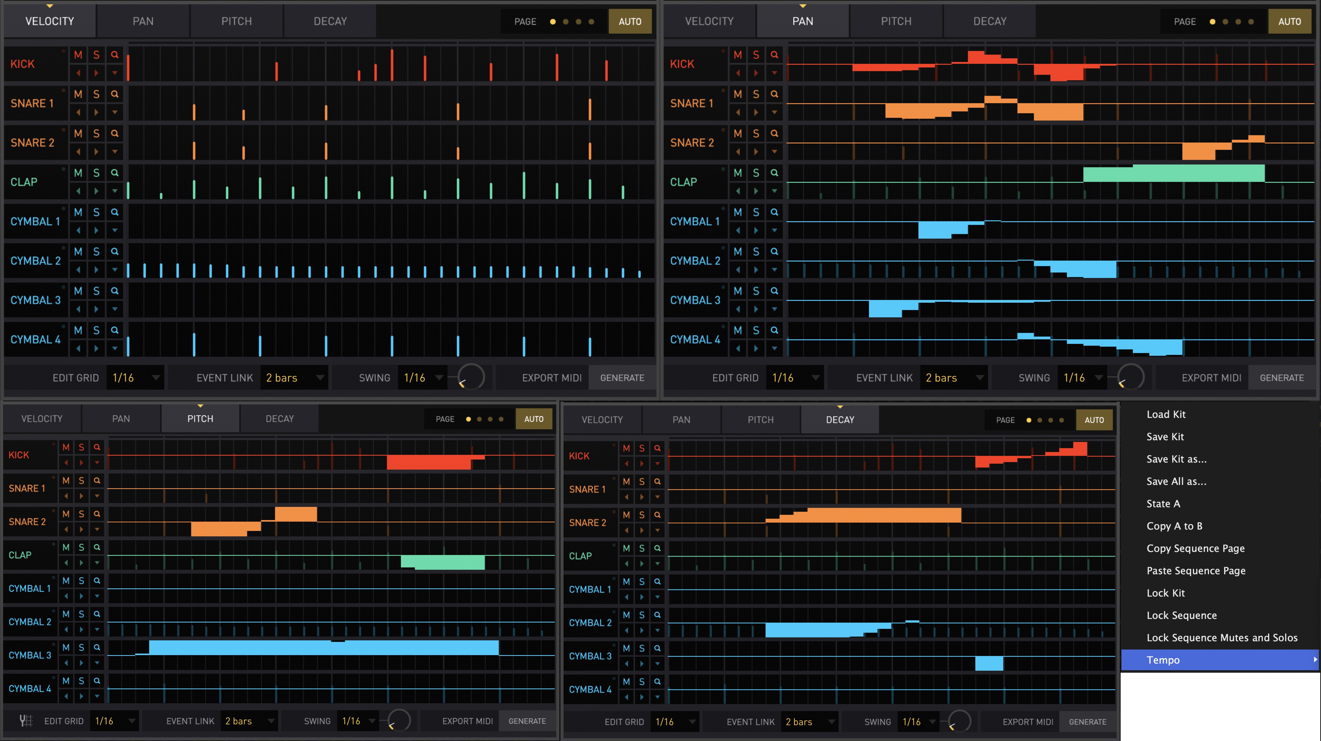The height and width of the screenshot is (741, 1321).
Task: Click GENERATE in the Velocity panel
Action: click(x=622, y=378)
